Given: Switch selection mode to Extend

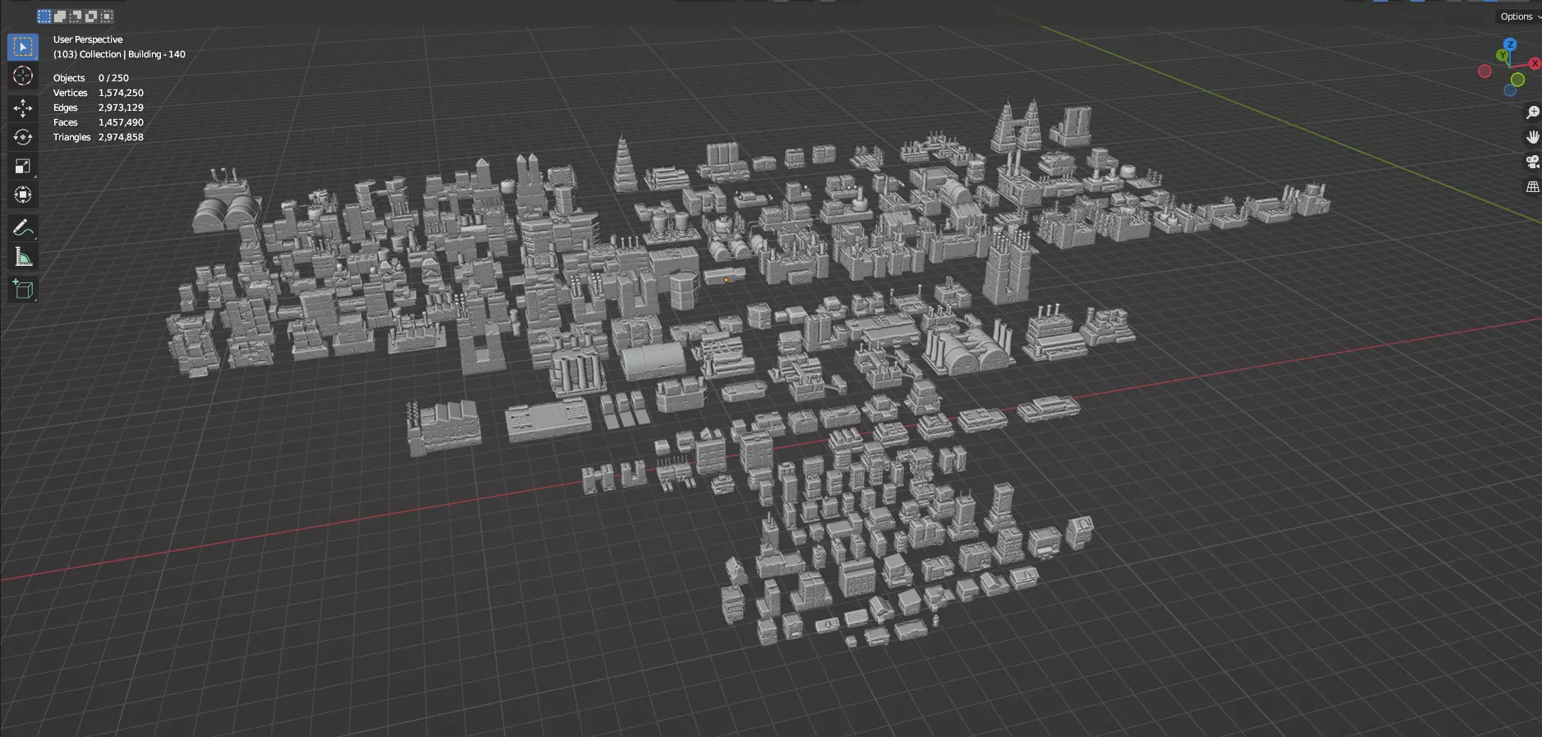Looking at the screenshot, I should point(60,16).
